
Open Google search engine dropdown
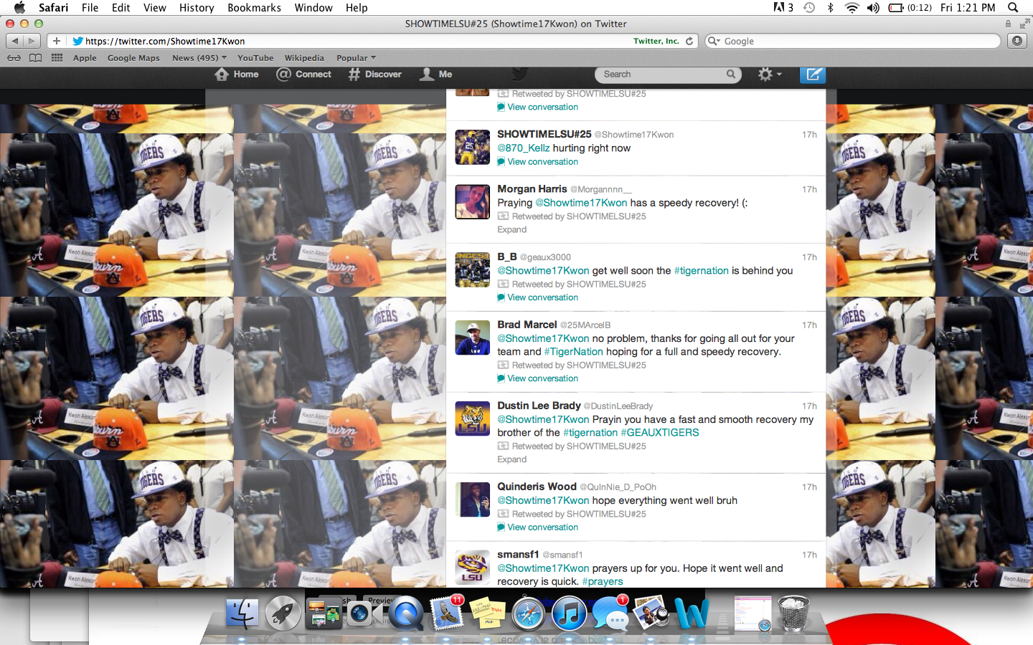[714, 41]
